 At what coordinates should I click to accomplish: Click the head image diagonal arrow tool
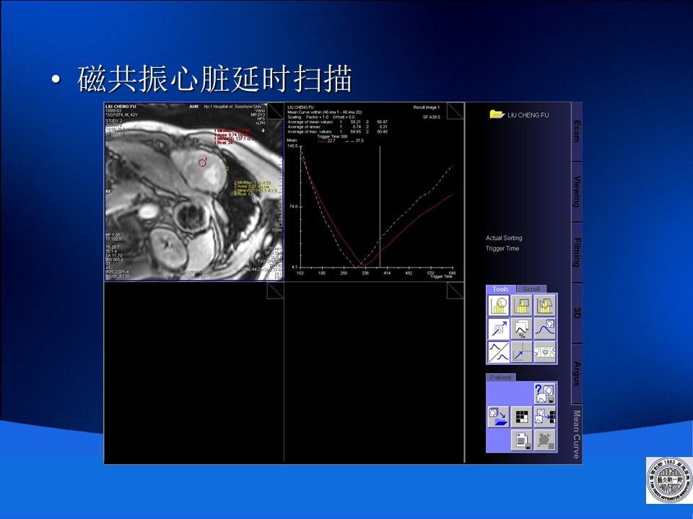(x=499, y=329)
